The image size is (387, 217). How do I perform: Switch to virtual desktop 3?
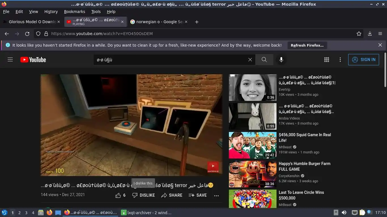[x=26, y=213]
